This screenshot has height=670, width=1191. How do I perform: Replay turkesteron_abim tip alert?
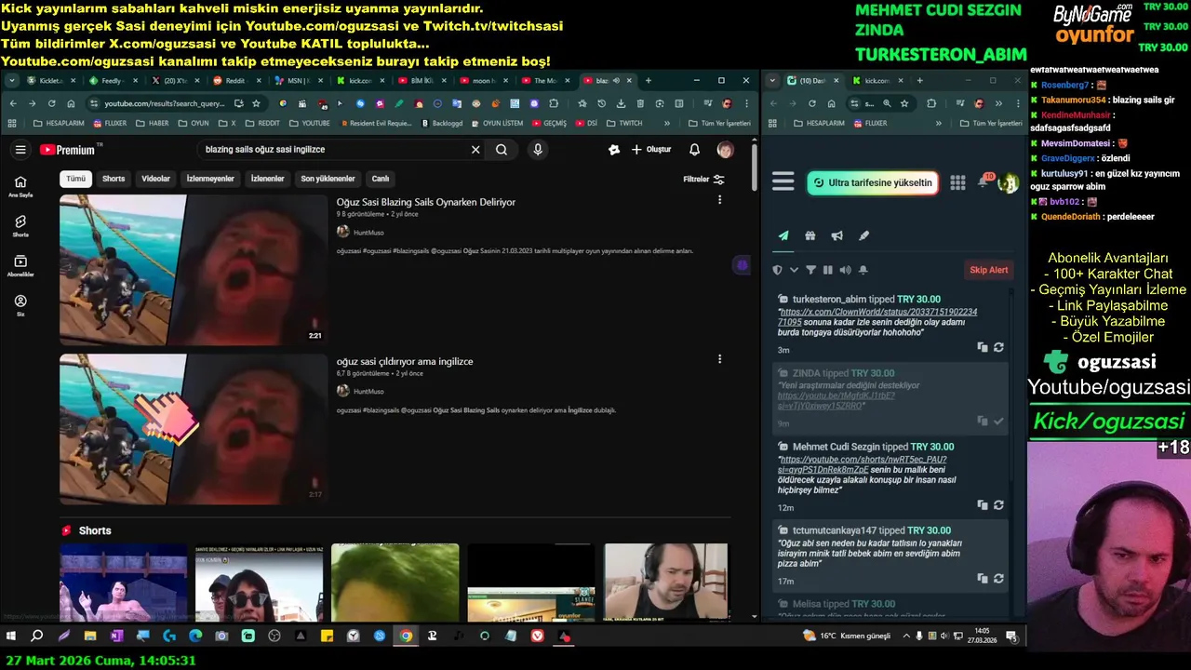coord(998,347)
